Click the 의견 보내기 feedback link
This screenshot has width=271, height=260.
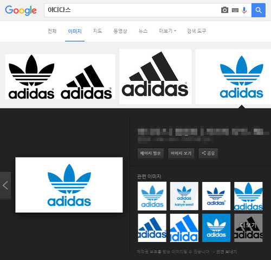(x=227, y=252)
